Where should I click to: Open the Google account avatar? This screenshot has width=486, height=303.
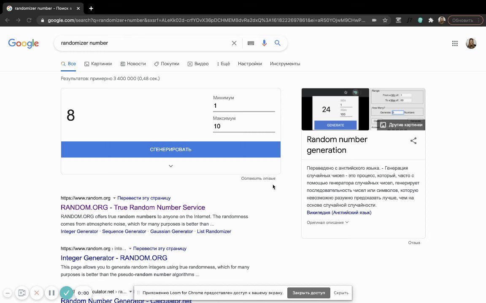(x=471, y=43)
